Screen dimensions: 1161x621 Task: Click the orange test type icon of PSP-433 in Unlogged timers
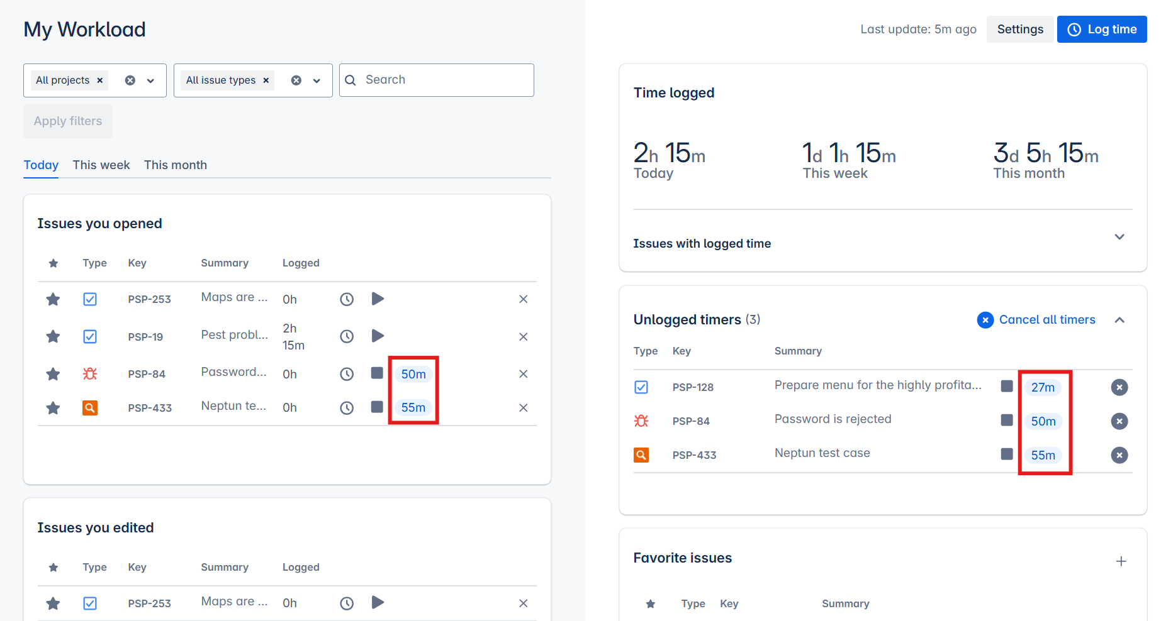coord(641,454)
